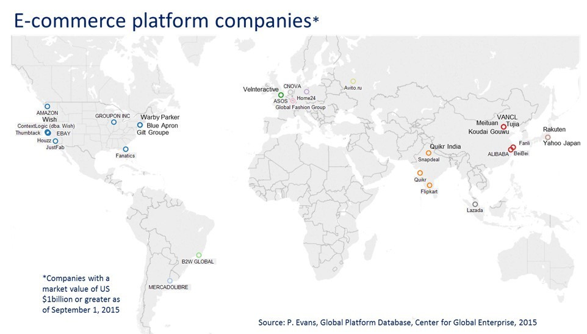This screenshot has height=334, width=587.
Task: Click the VANCL label
Action: point(507,117)
